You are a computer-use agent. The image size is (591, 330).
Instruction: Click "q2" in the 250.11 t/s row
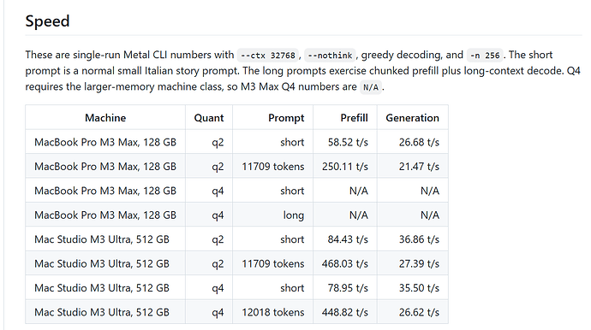[218, 167]
